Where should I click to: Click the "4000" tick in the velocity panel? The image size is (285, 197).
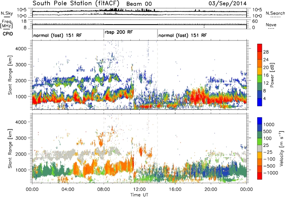coord(21,122)
